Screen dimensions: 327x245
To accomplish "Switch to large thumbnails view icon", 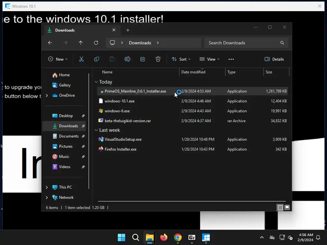I will pos(287,207).
